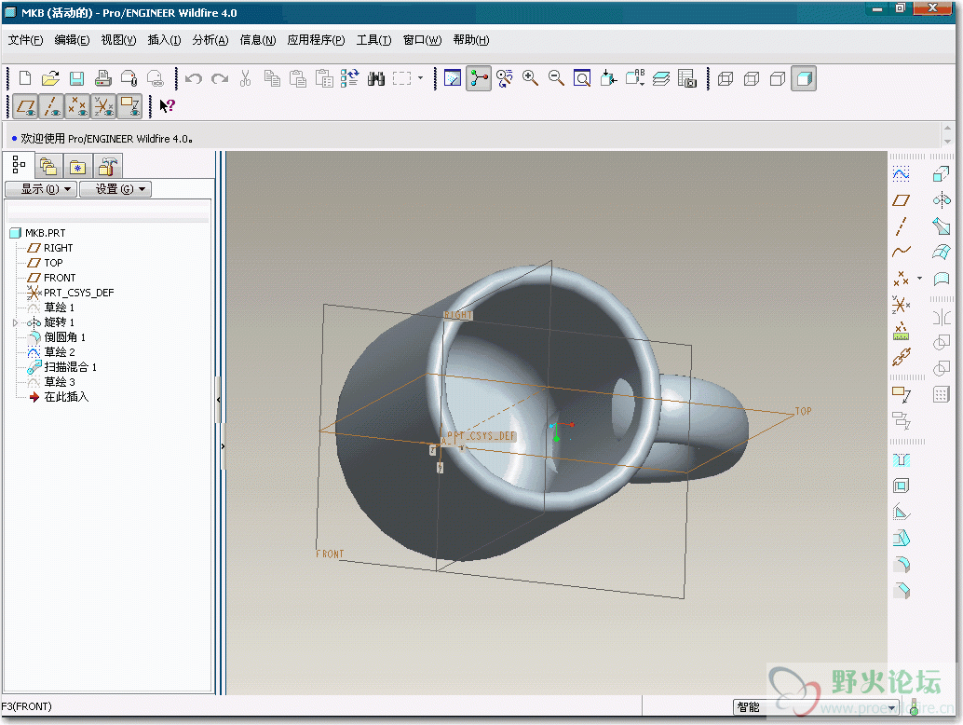
Task: Select 倒圆角 1 feature in tree
Action: [x=64, y=337]
